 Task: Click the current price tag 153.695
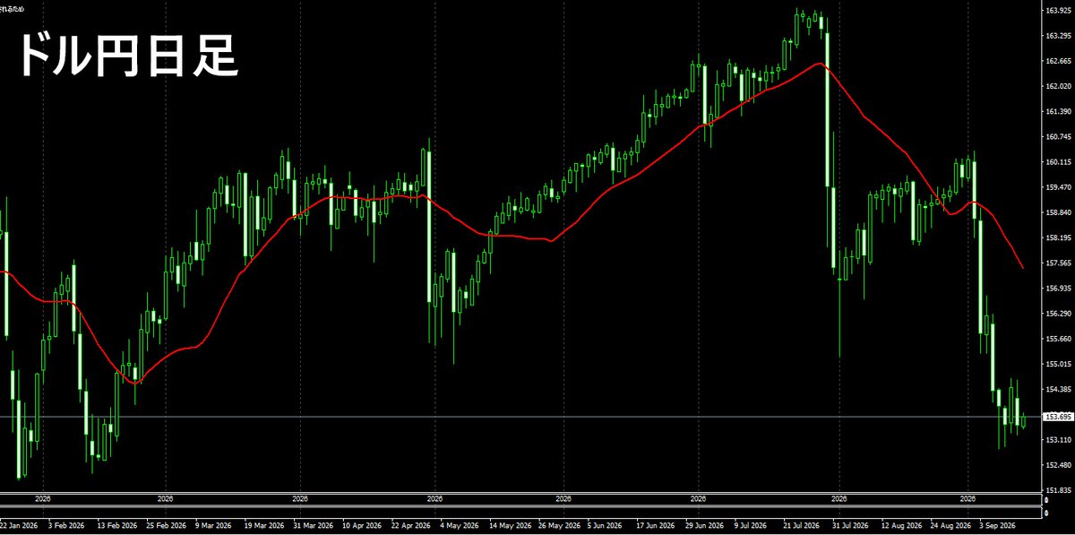tap(1058, 417)
